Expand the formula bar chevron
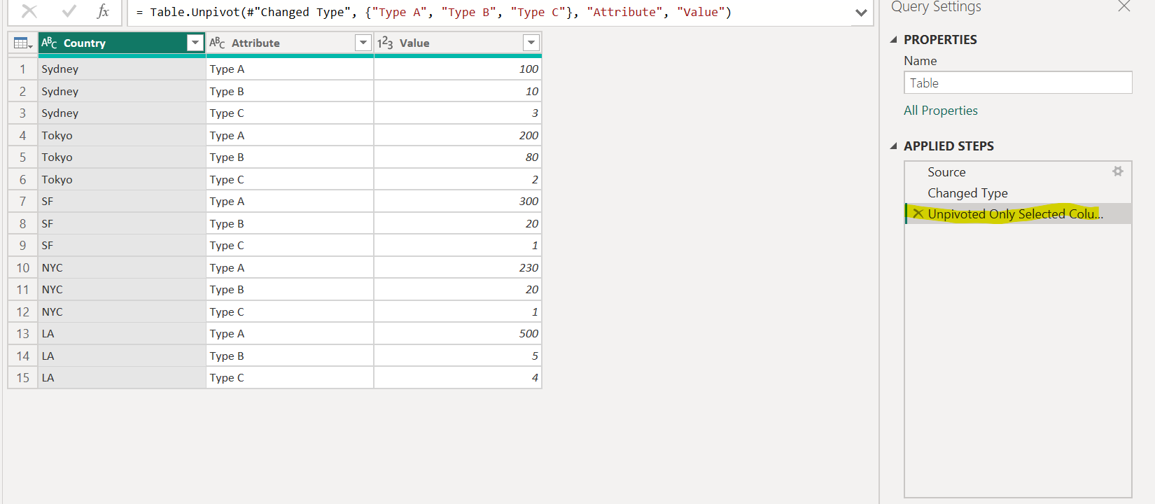 coord(861,13)
